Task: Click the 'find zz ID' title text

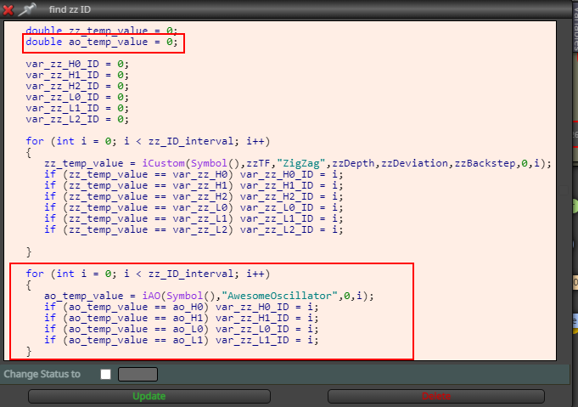Action: 70,9
